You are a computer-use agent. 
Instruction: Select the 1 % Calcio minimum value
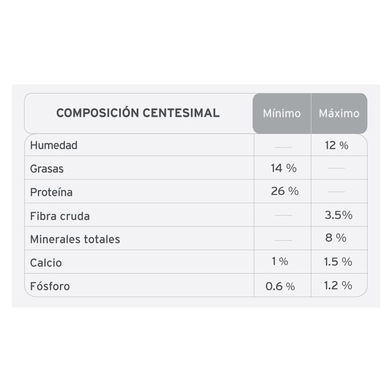coord(280,262)
